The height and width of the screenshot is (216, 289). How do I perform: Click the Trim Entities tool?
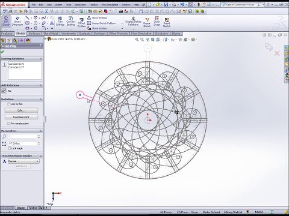point(60,22)
